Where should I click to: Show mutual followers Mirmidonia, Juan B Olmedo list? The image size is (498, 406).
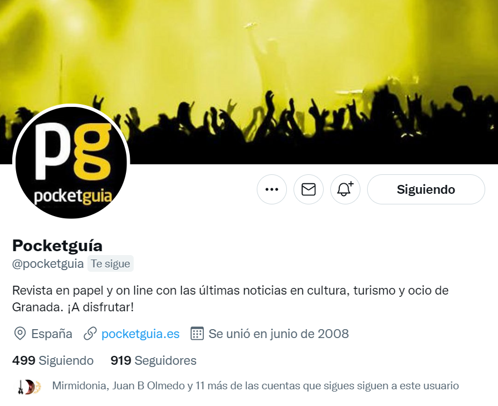[x=255, y=386]
